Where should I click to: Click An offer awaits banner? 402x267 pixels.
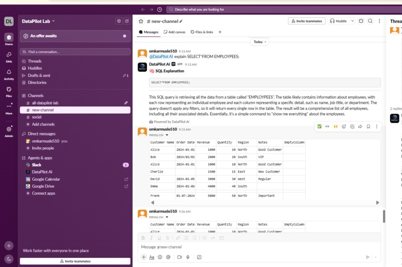75,36
